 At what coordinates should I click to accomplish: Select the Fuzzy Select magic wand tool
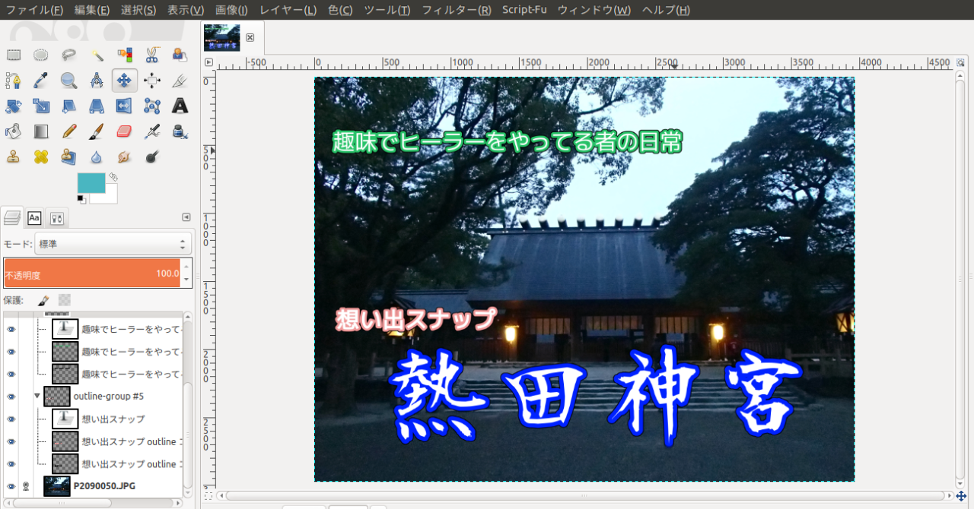point(97,55)
